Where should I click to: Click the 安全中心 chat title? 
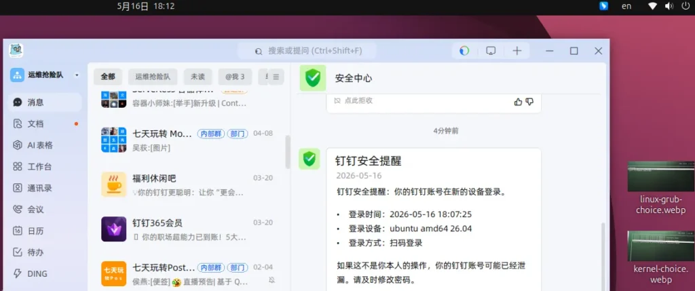[353, 79]
